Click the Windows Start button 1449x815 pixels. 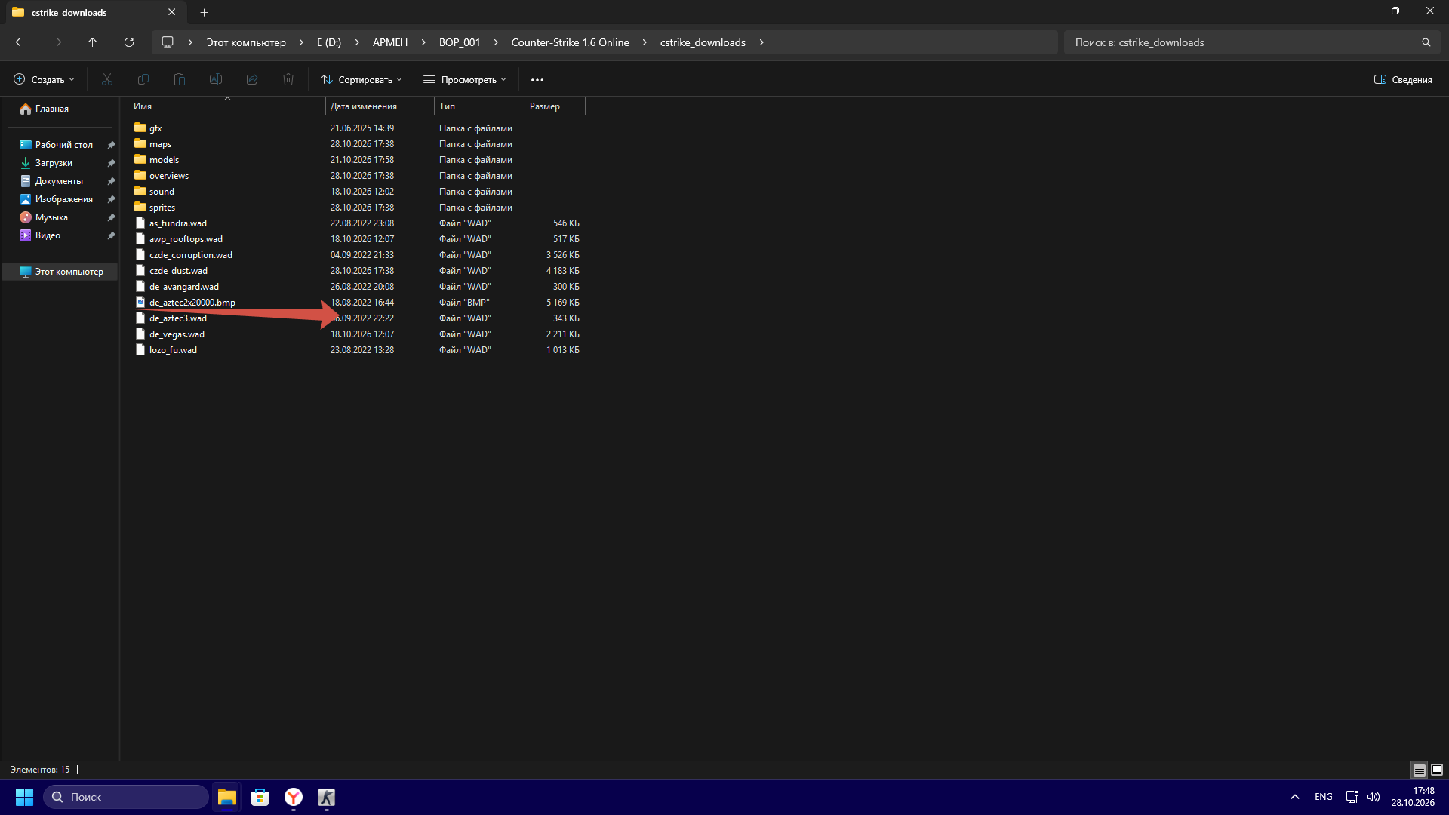click(25, 797)
